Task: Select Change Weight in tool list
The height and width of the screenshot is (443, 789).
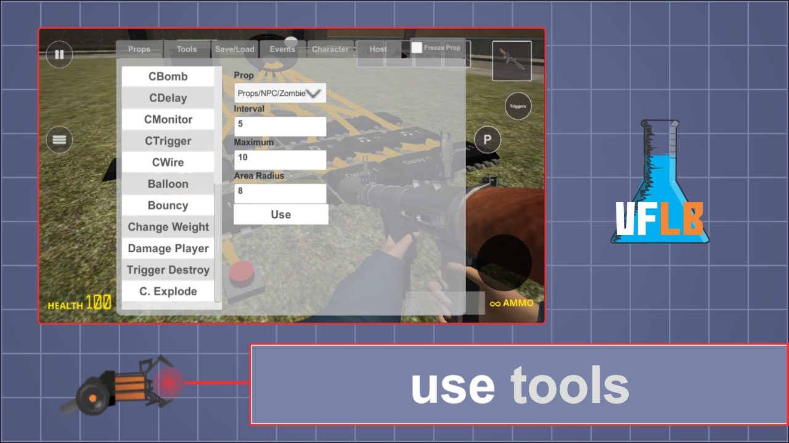Action: pos(168,227)
